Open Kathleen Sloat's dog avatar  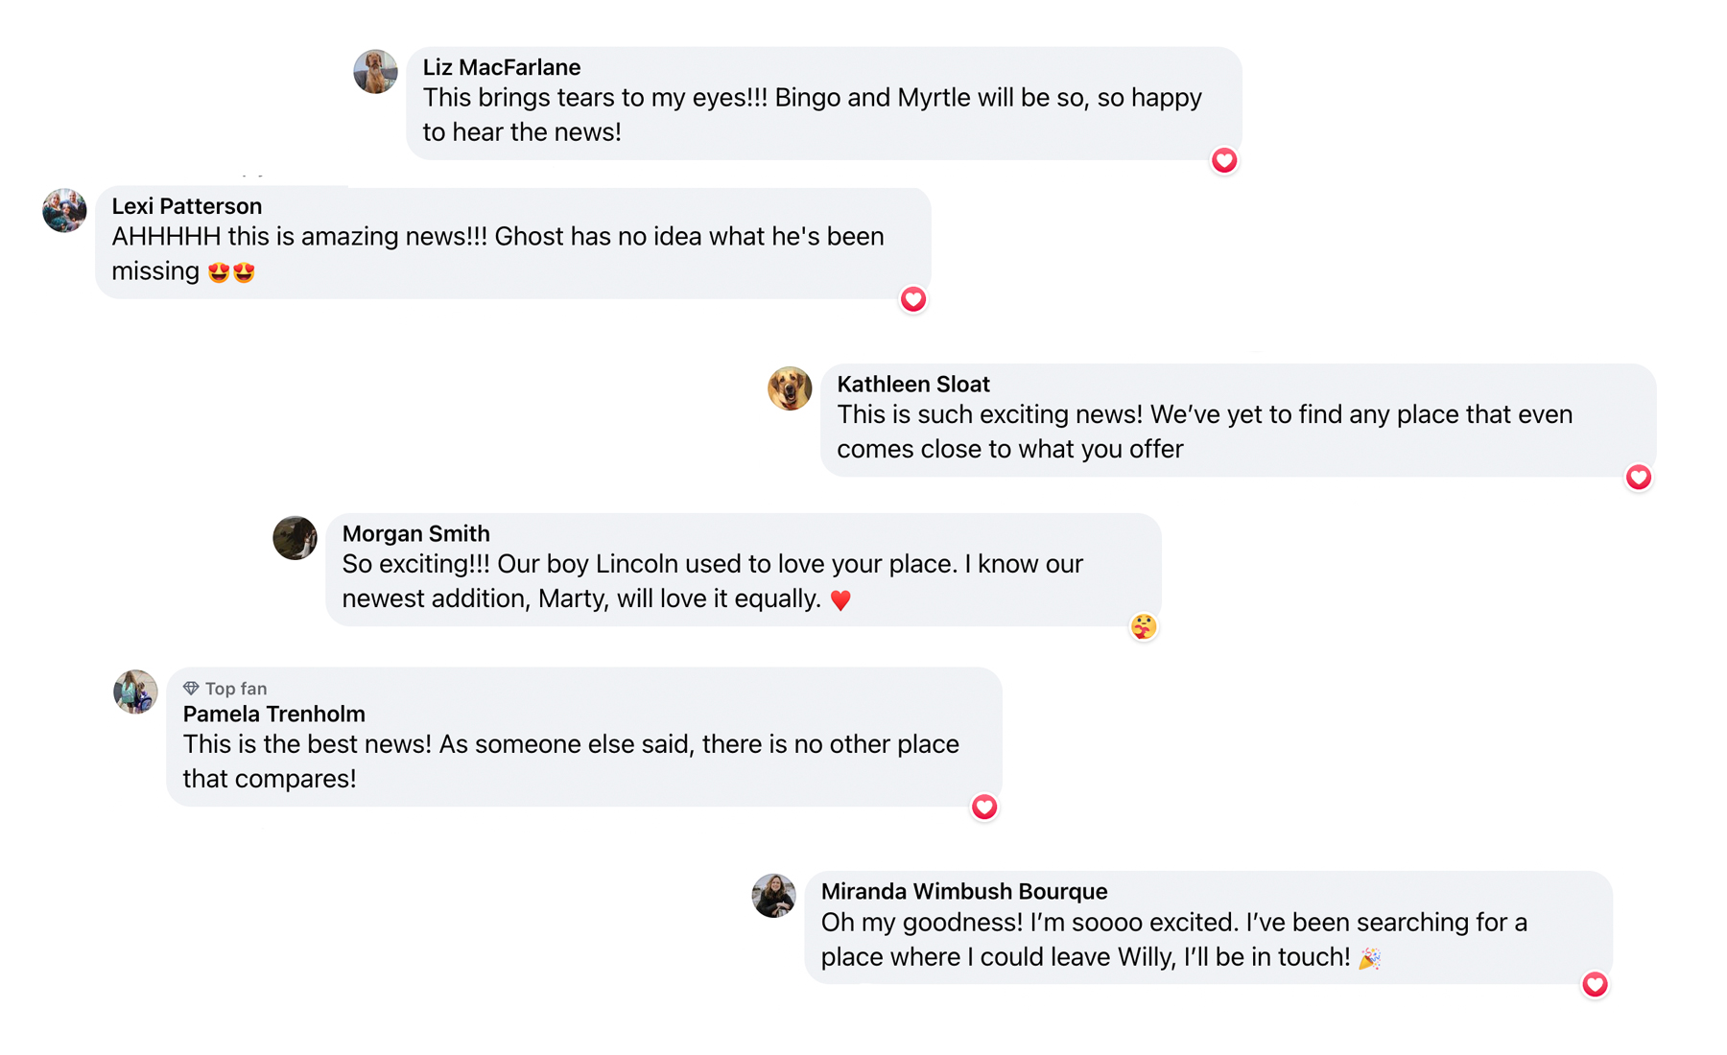[x=790, y=388]
